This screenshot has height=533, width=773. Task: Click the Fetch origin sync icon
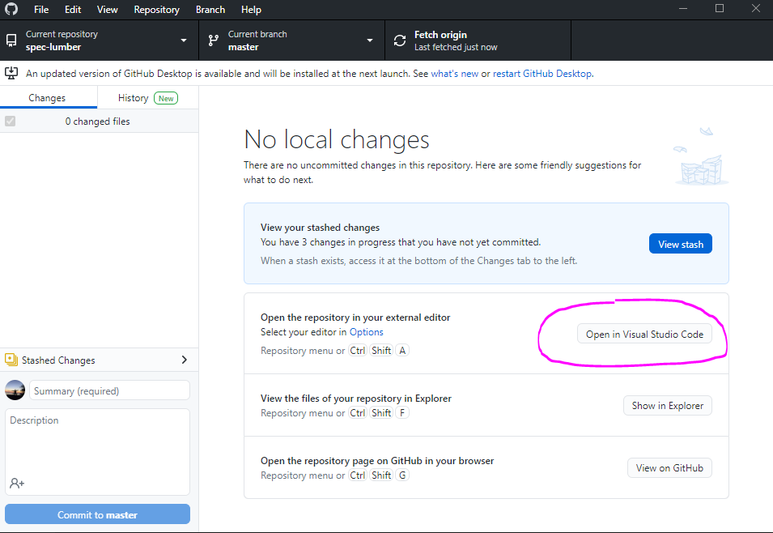(399, 40)
